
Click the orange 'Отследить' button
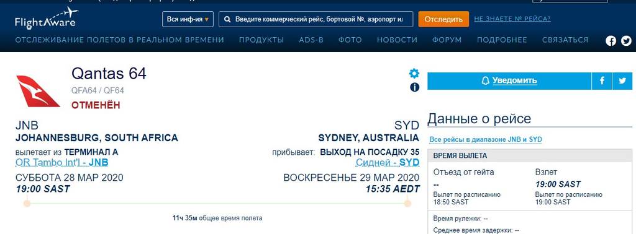tap(443, 19)
